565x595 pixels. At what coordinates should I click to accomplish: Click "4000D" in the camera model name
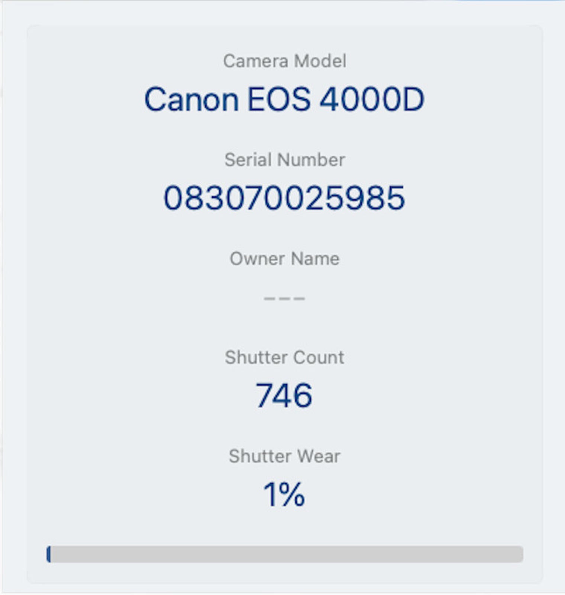coord(372,99)
